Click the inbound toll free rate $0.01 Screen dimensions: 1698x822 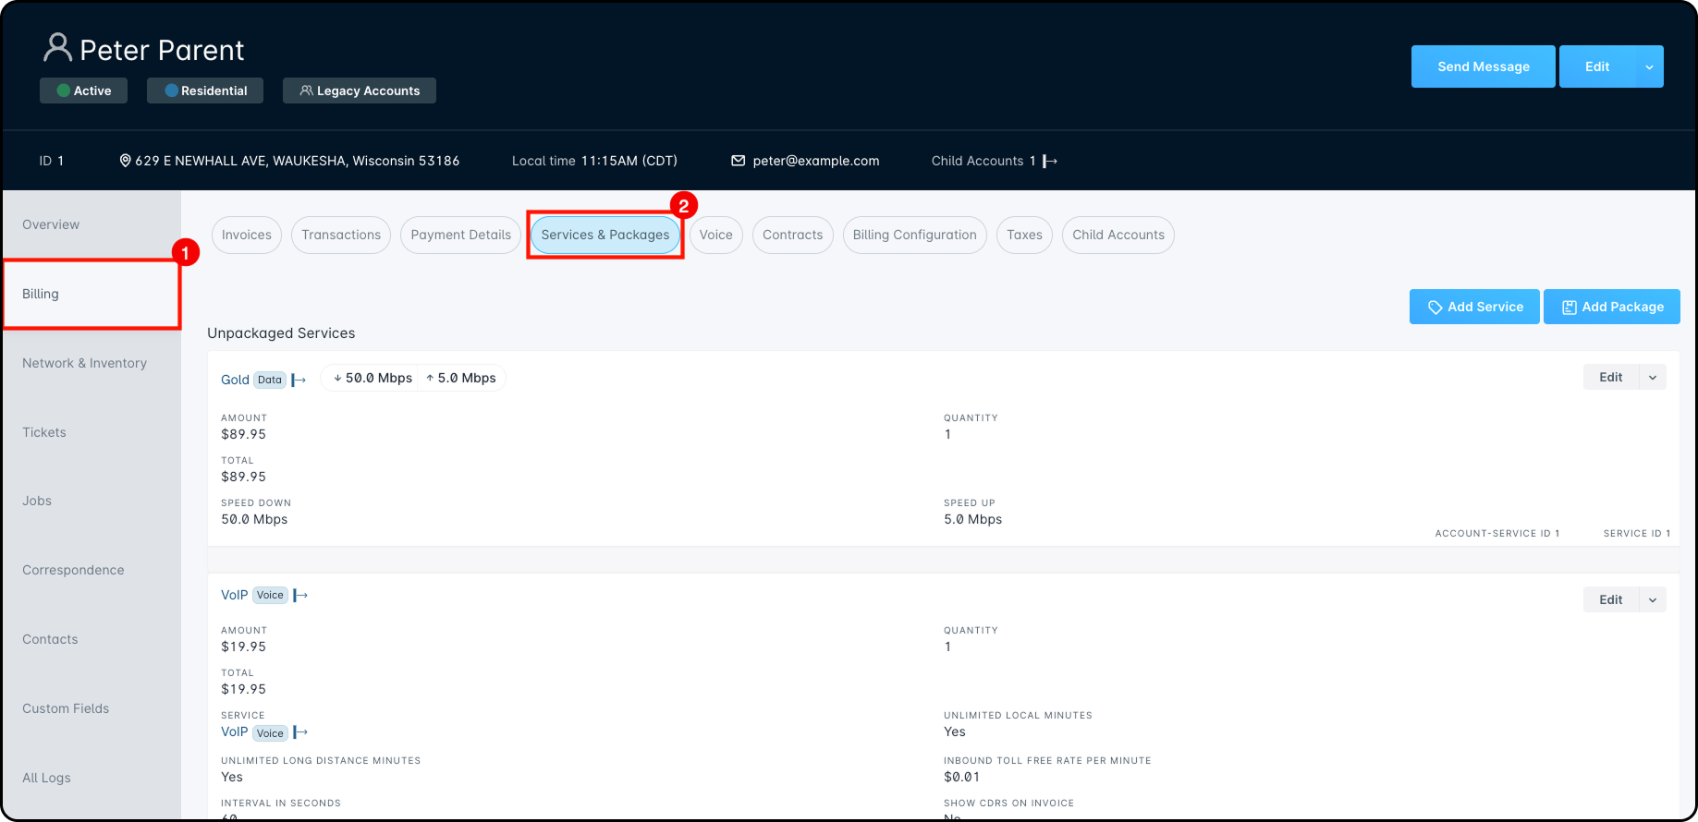961,777
